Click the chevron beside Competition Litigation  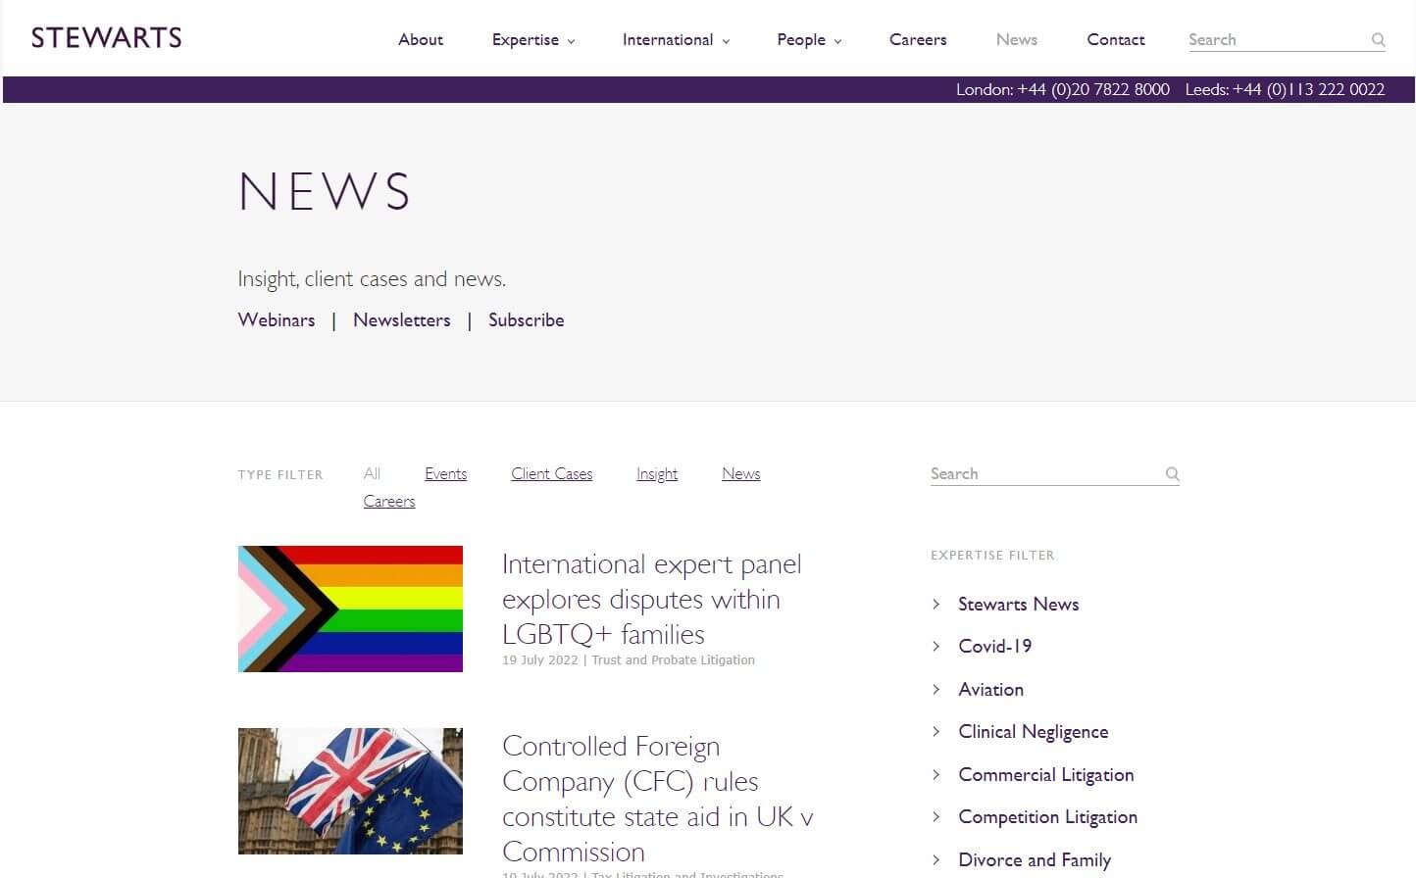coord(936,817)
